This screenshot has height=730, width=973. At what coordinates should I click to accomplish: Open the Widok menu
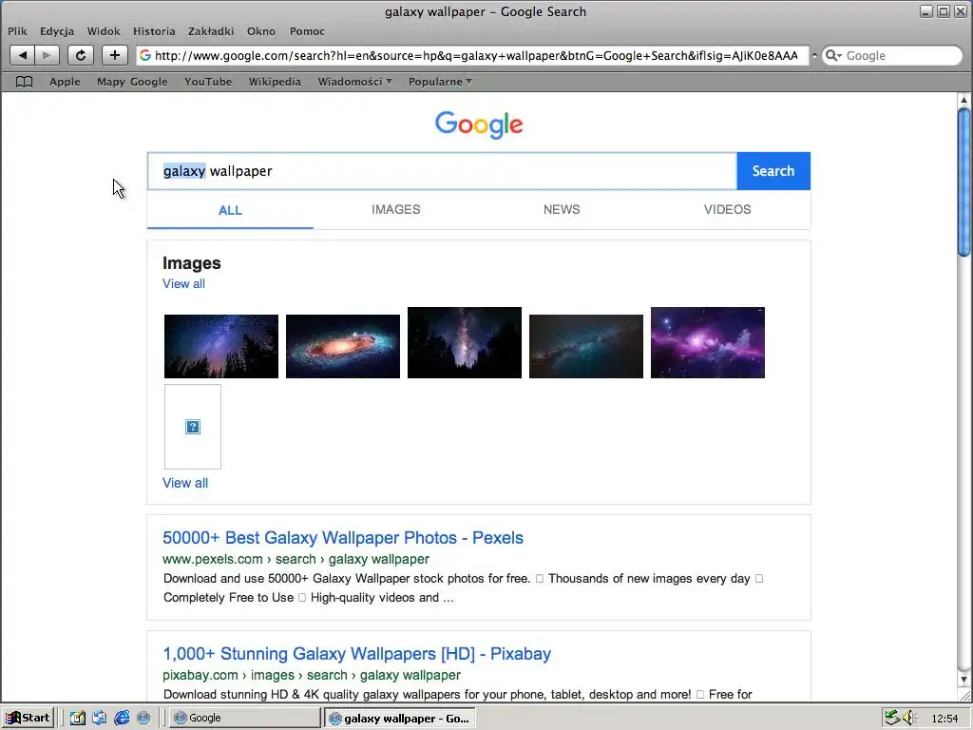(x=103, y=31)
